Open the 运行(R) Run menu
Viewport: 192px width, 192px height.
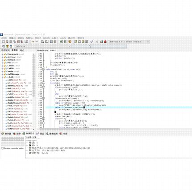coord(46,38)
